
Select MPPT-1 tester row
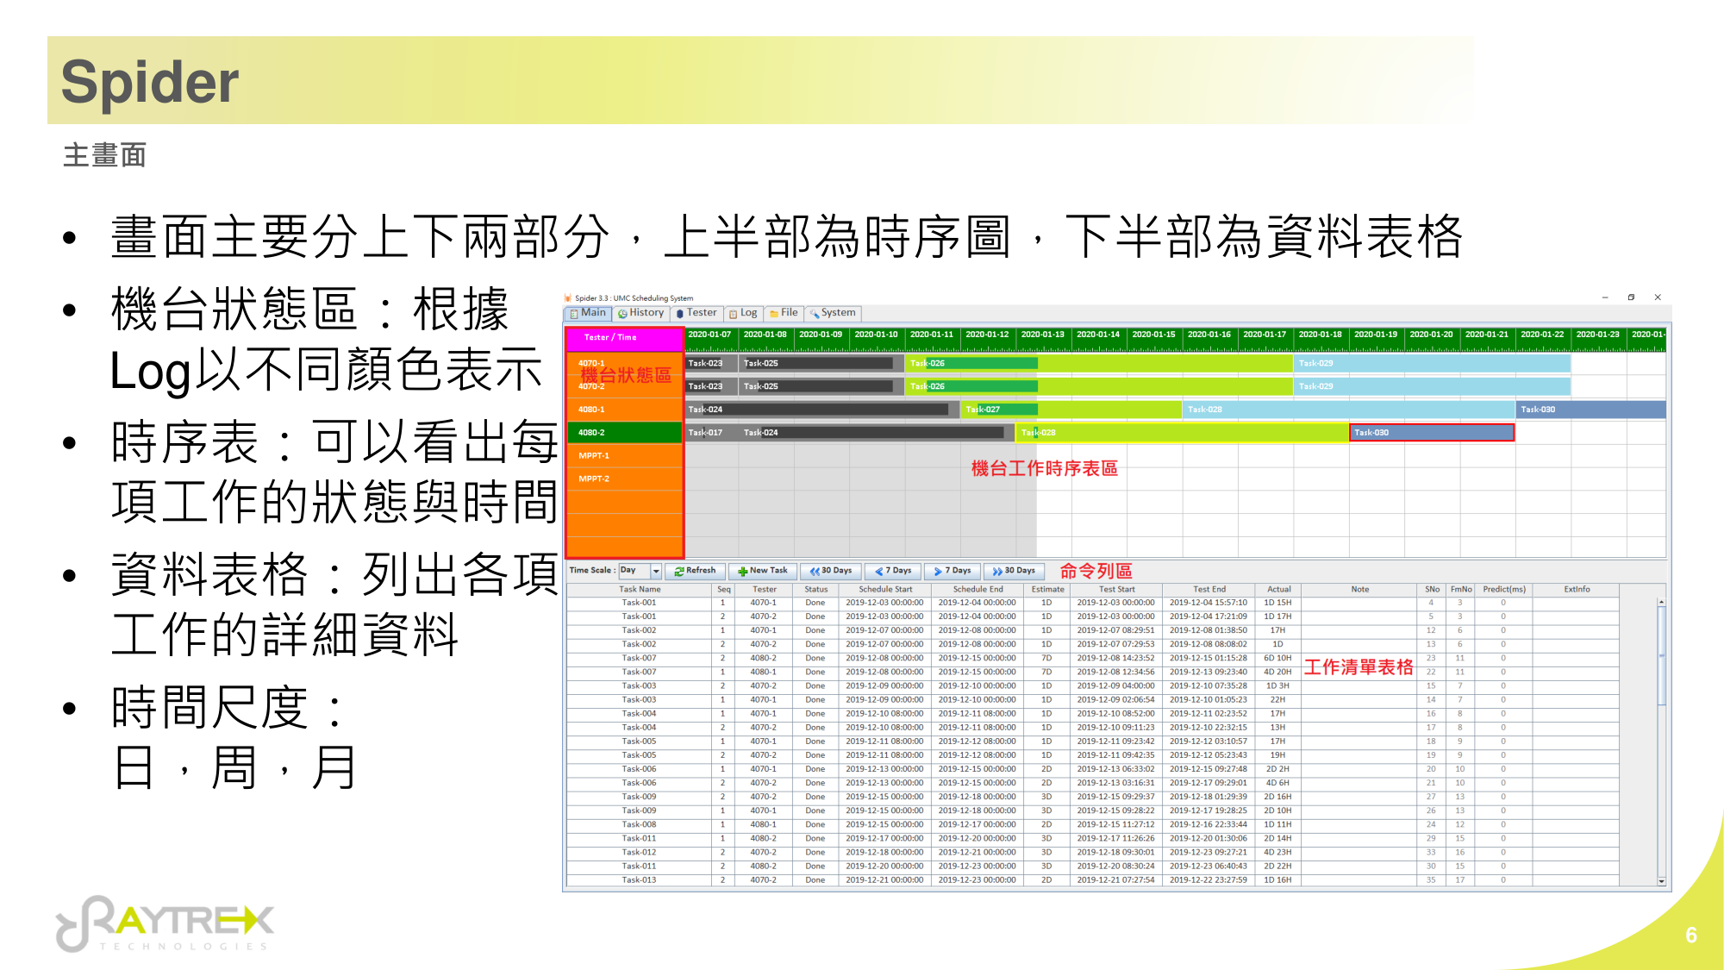point(624,456)
